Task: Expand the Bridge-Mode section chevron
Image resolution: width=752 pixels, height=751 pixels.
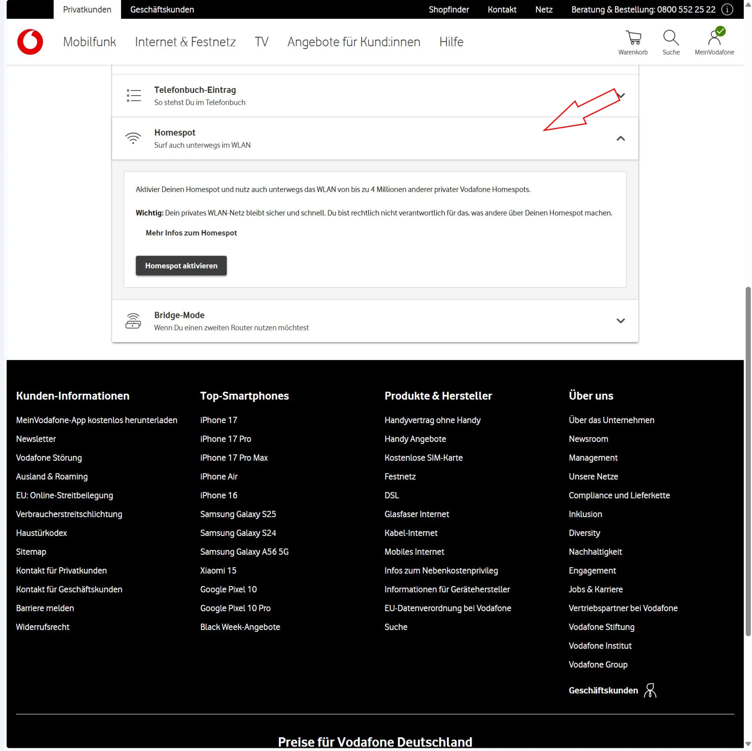Action: [x=621, y=321]
